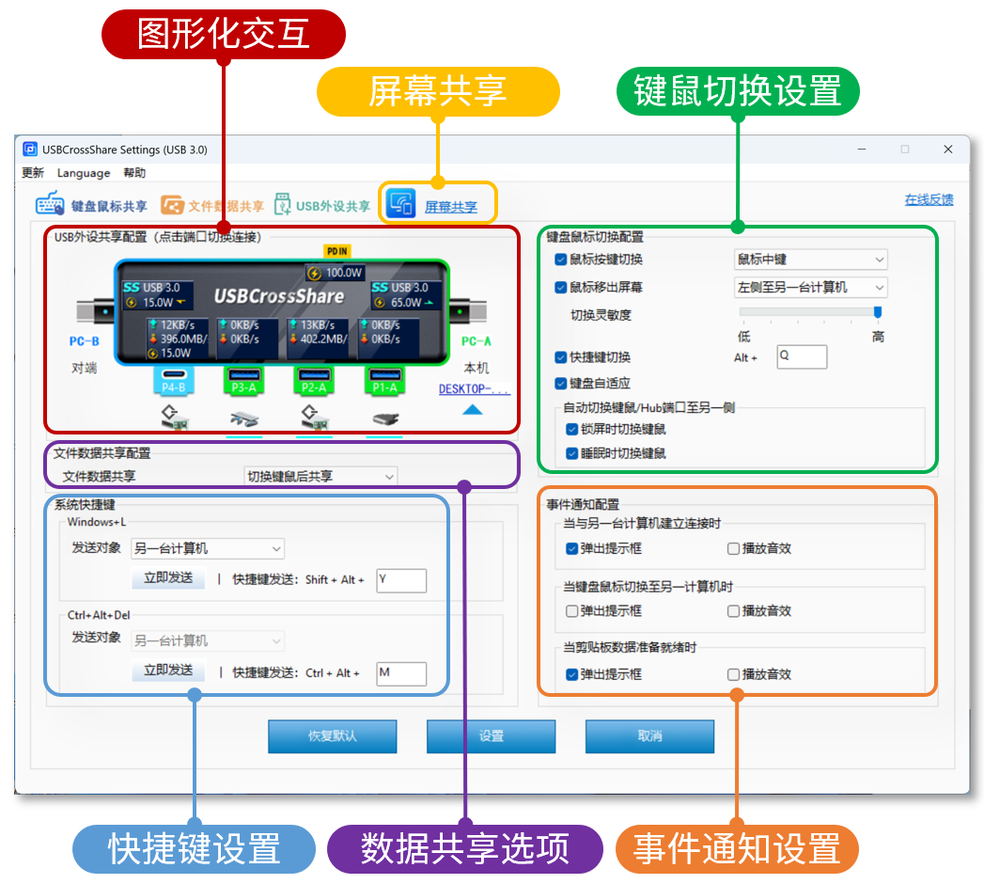Click the 切换灵敏度 slider handle

pos(878,312)
